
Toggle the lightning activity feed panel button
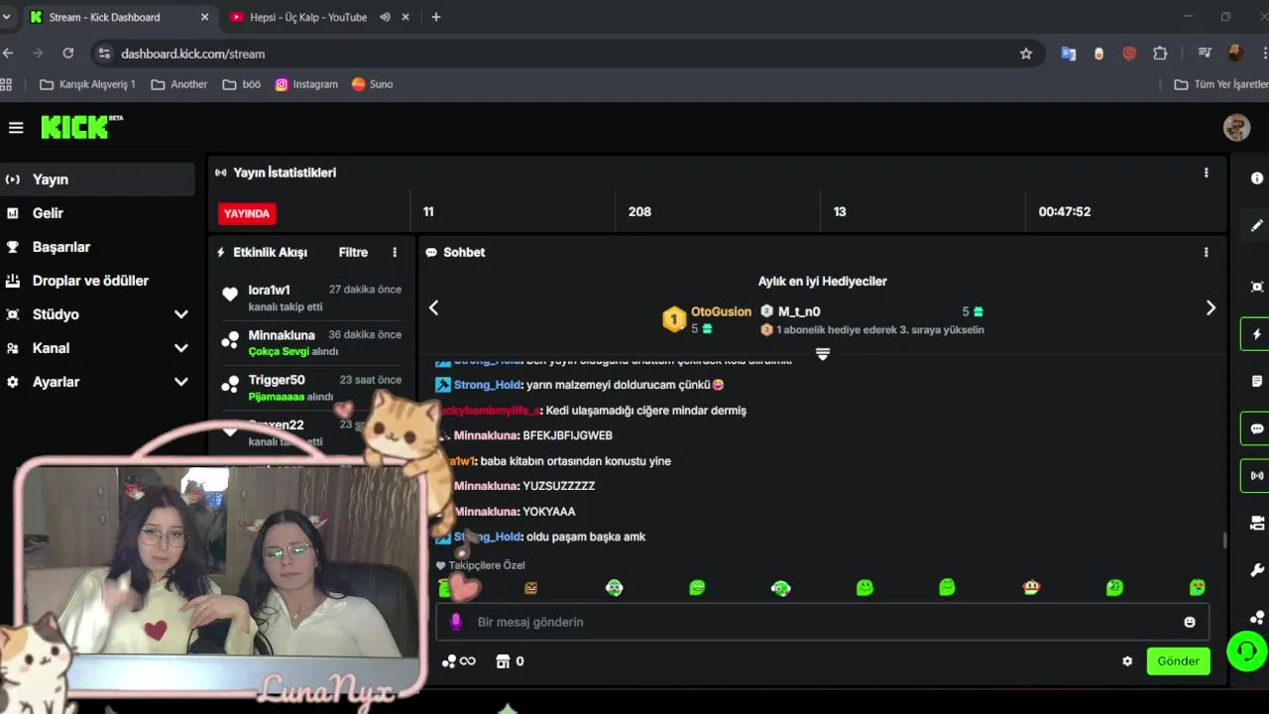1256,334
